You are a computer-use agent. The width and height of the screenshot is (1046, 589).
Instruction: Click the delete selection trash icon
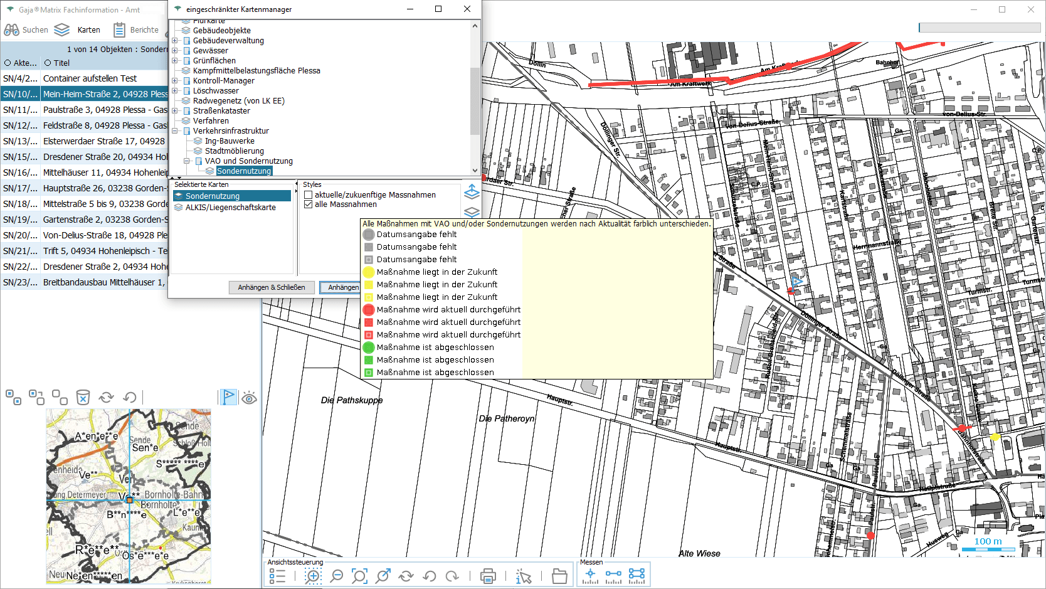(x=83, y=397)
